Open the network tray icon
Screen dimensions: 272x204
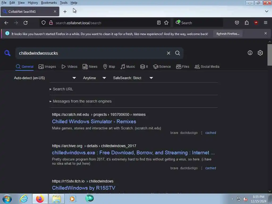coord(239,199)
